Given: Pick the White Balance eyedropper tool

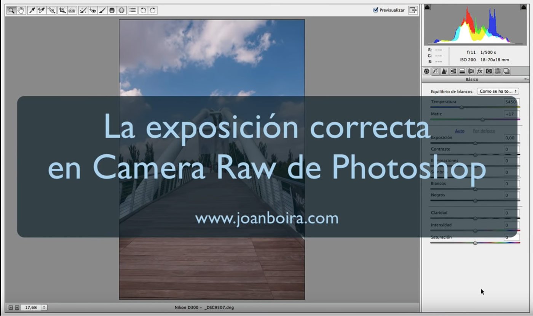Looking at the screenshot, I should coord(32,10).
